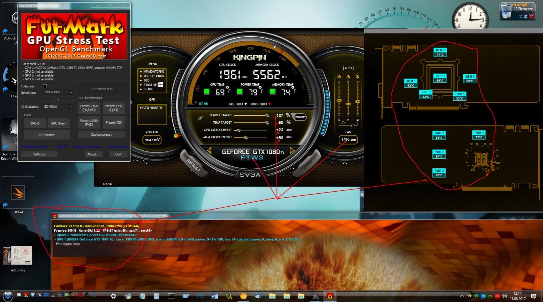Screen dimensions: 543x302
Task: Select the OSD menu entry
Action: tap(146, 80)
